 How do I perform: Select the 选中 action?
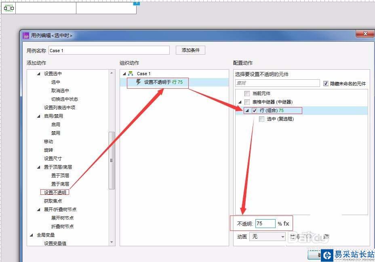55,82
